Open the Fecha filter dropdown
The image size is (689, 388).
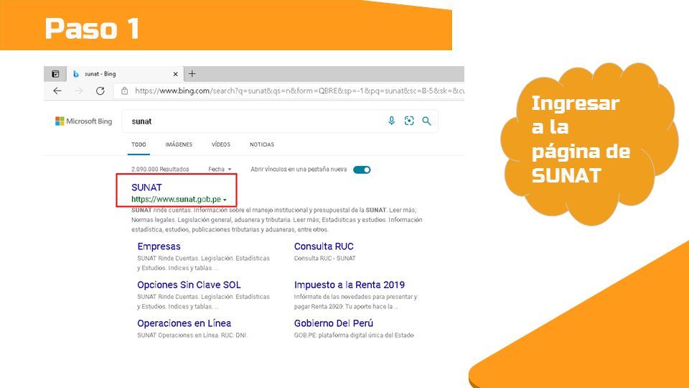coord(220,170)
